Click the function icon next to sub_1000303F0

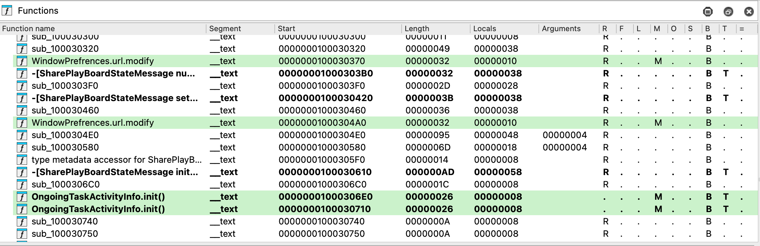(x=22, y=86)
